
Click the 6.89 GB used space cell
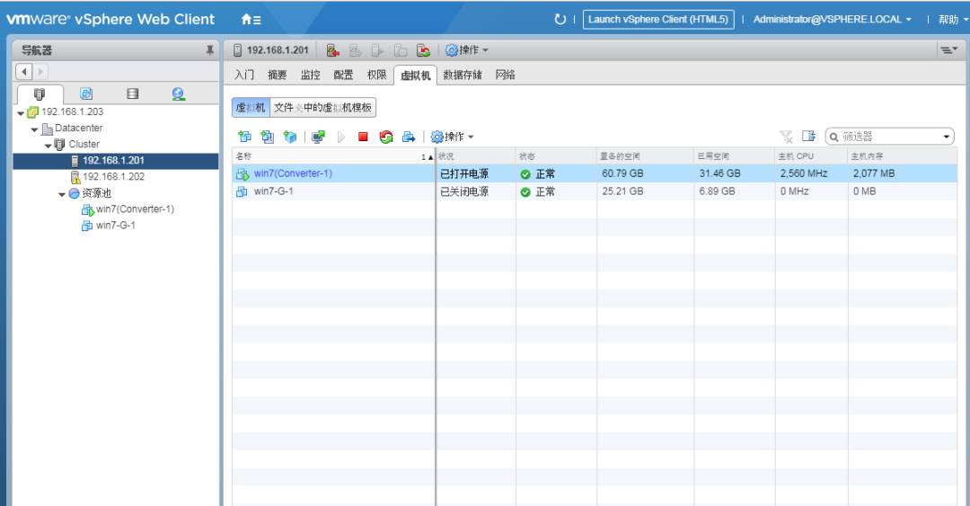click(x=717, y=191)
